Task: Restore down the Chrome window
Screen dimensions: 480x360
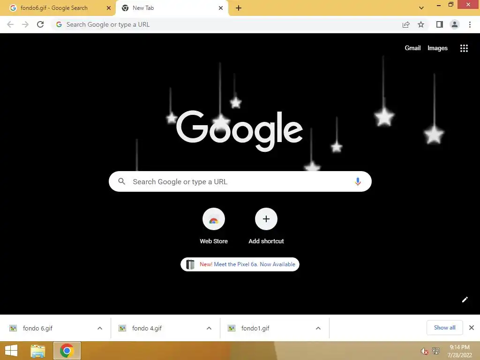Action: [x=450, y=4]
